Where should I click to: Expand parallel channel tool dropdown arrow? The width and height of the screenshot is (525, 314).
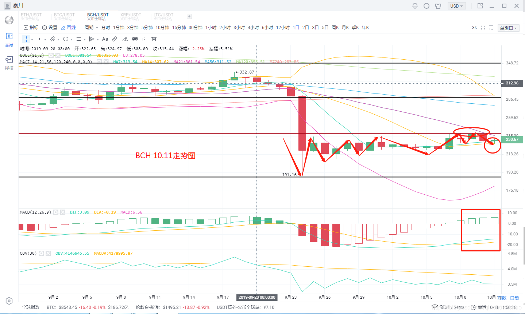[58, 39]
